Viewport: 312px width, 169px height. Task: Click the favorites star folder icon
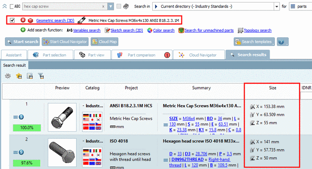tap(19, 76)
